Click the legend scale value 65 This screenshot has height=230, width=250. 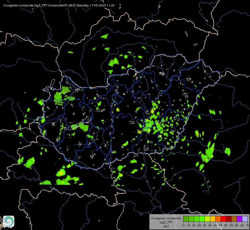[242, 225]
